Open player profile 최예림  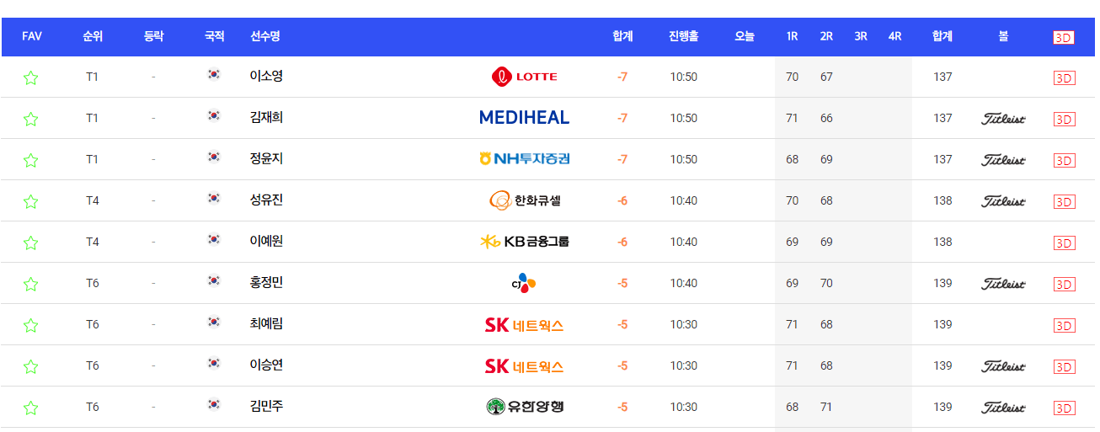click(x=266, y=324)
